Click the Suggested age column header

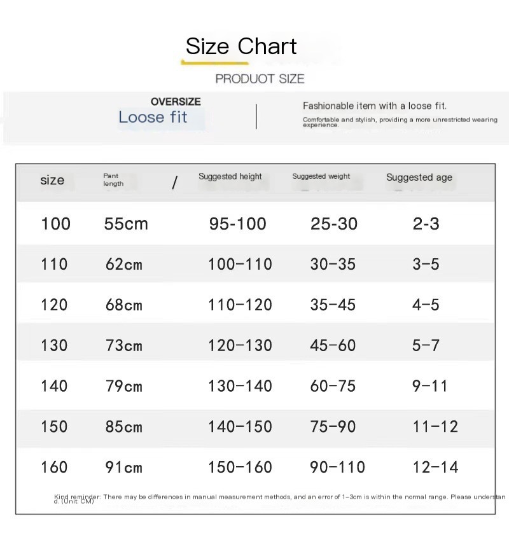pos(419,177)
